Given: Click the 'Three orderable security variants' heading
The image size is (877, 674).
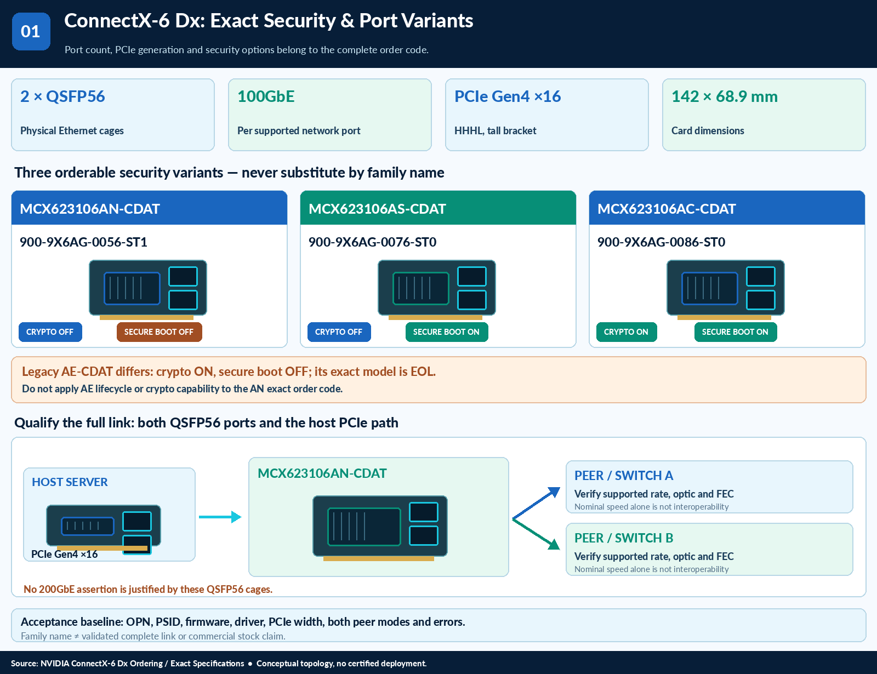Looking at the screenshot, I should tap(229, 173).
